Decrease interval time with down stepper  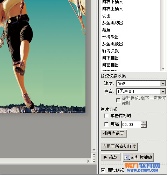pyautogui.click(x=144, y=126)
